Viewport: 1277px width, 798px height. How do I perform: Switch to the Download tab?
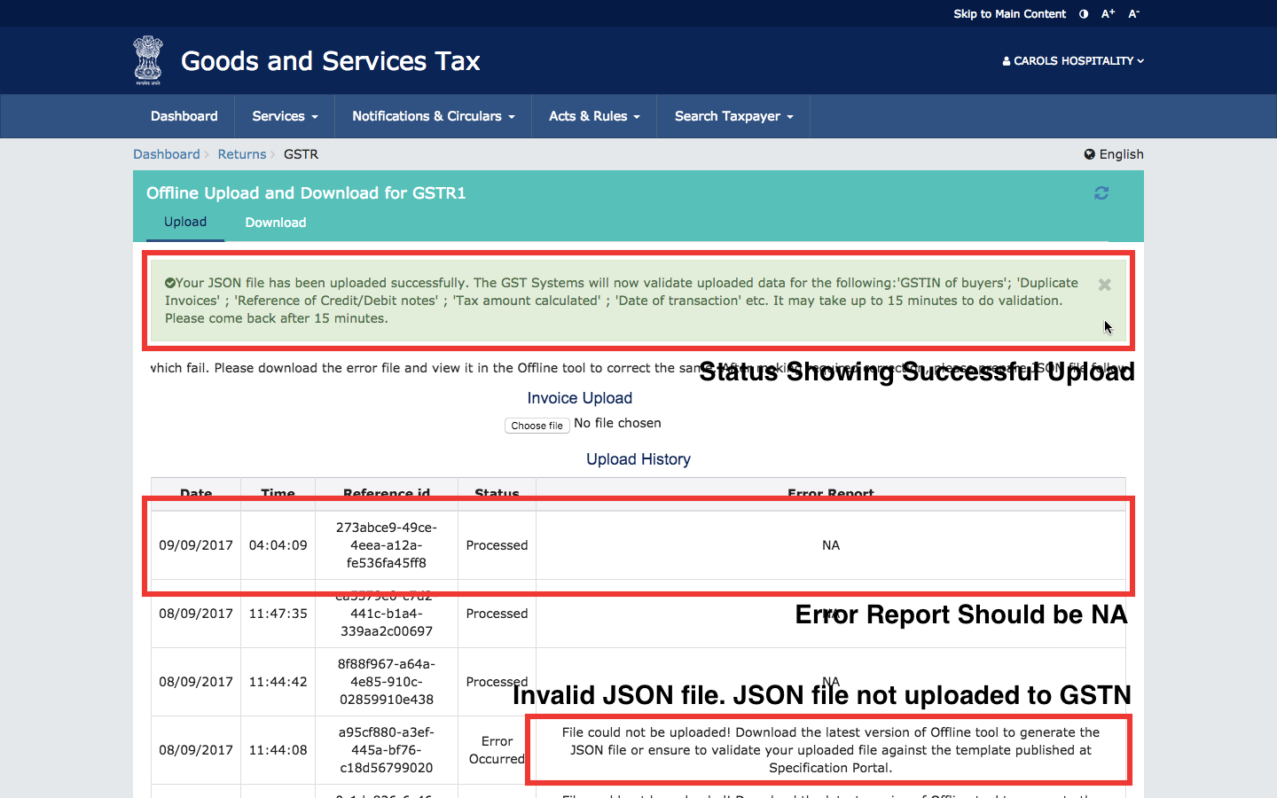click(x=275, y=222)
